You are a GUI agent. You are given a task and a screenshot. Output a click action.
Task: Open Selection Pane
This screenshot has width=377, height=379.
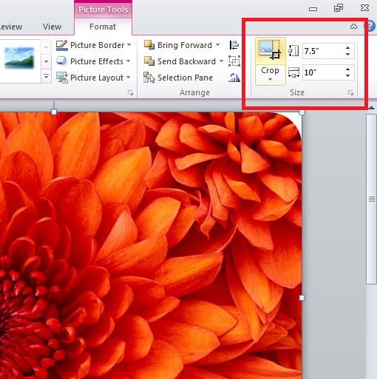click(178, 78)
